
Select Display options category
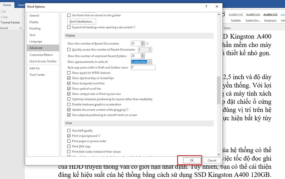43,22
